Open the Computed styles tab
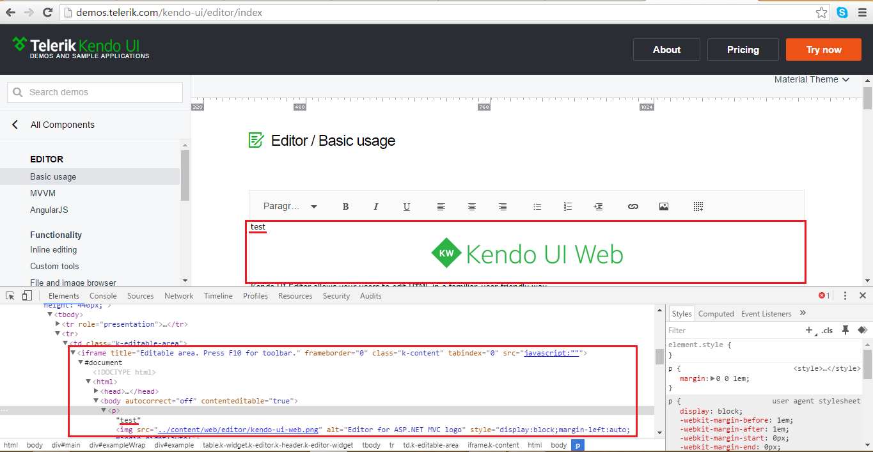 point(716,314)
